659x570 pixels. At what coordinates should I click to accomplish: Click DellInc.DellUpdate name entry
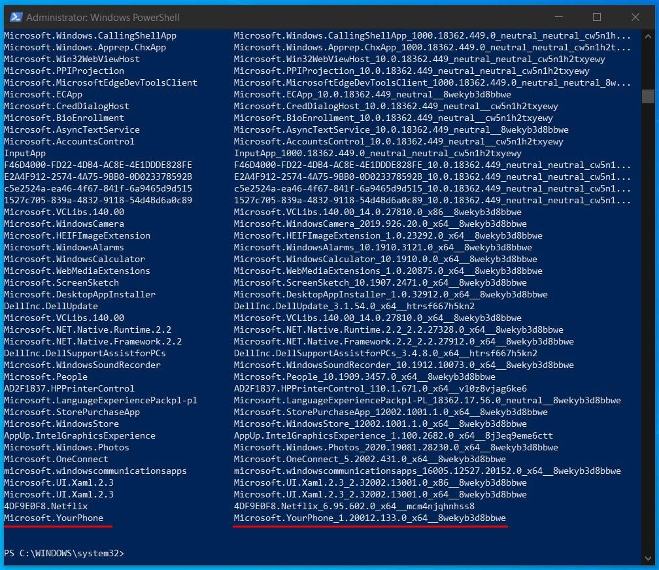pos(51,306)
